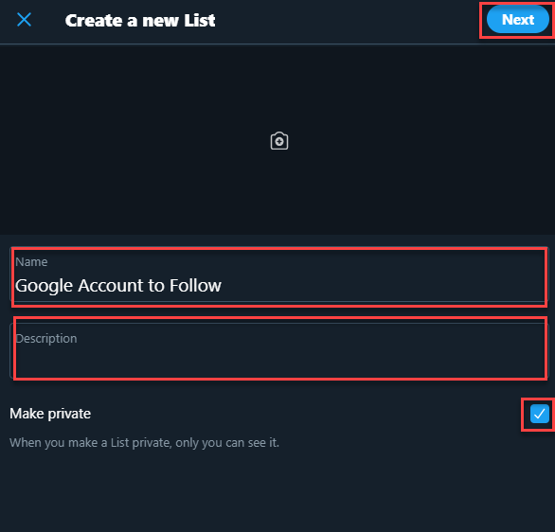Add a banner photo via camera icon
Image resolution: width=555 pixels, height=532 pixels.
[279, 141]
